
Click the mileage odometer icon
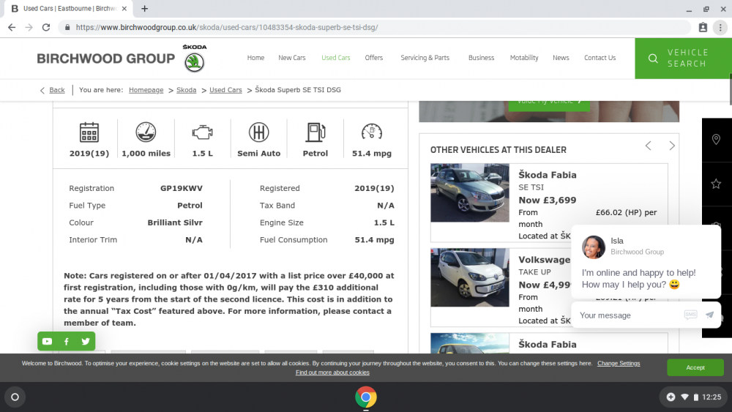[146, 132]
